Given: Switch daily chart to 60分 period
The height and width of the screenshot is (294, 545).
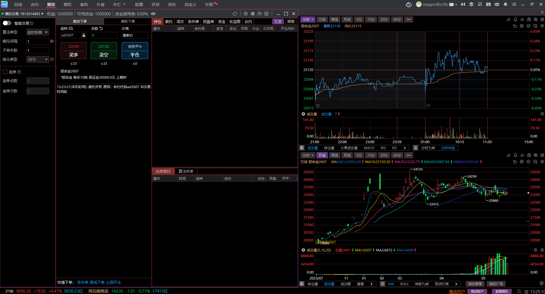Looking at the screenshot, I should 397,155.
